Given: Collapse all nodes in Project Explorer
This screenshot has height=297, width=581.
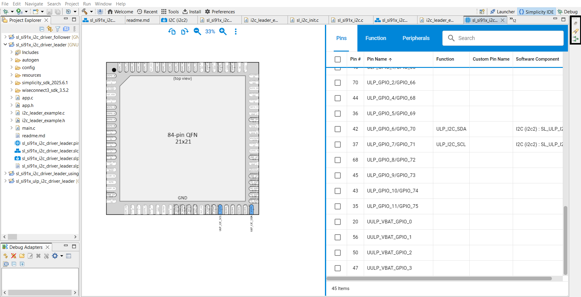Looking at the screenshot, I should coord(42,29).
